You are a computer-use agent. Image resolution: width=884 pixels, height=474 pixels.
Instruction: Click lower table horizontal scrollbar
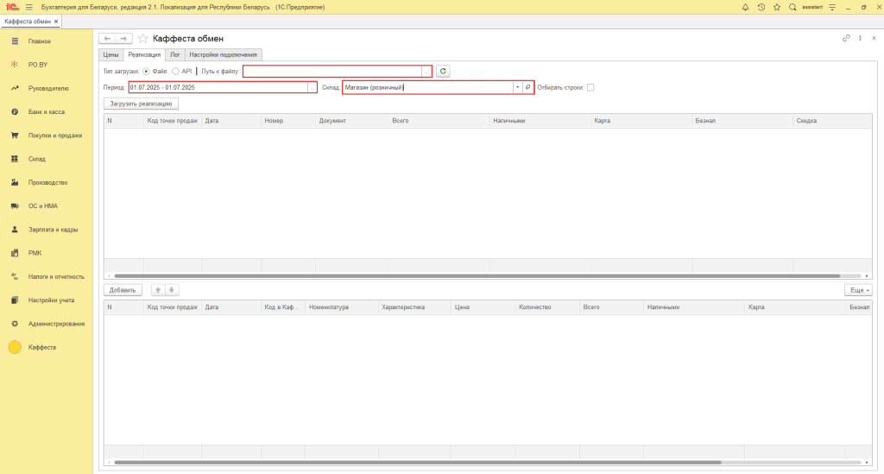[418, 462]
